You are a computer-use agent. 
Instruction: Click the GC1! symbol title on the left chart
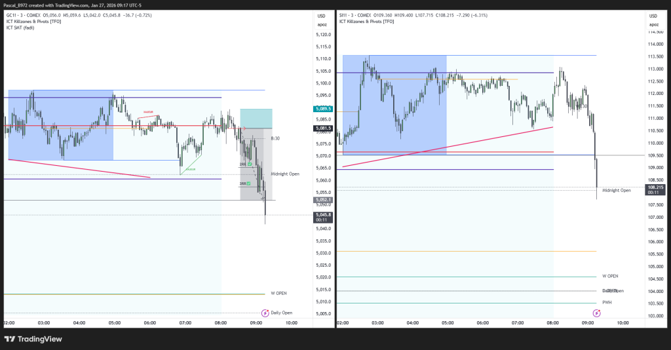(12, 15)
